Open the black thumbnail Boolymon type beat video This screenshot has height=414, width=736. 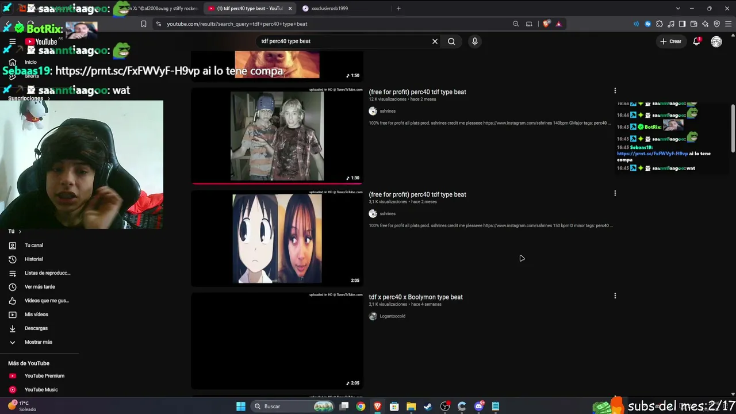[x=277, y=340]
